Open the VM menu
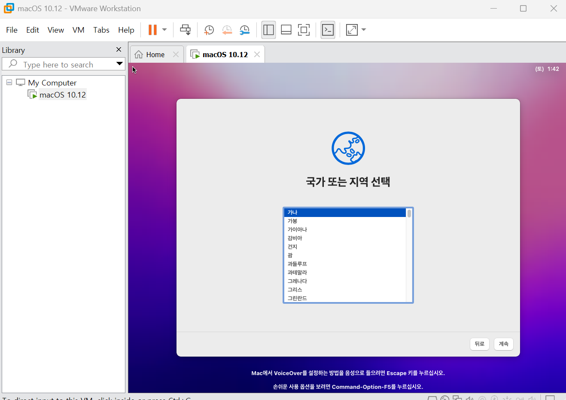The width and height of the screenshot is (566, 400). (x=79, y=30)
